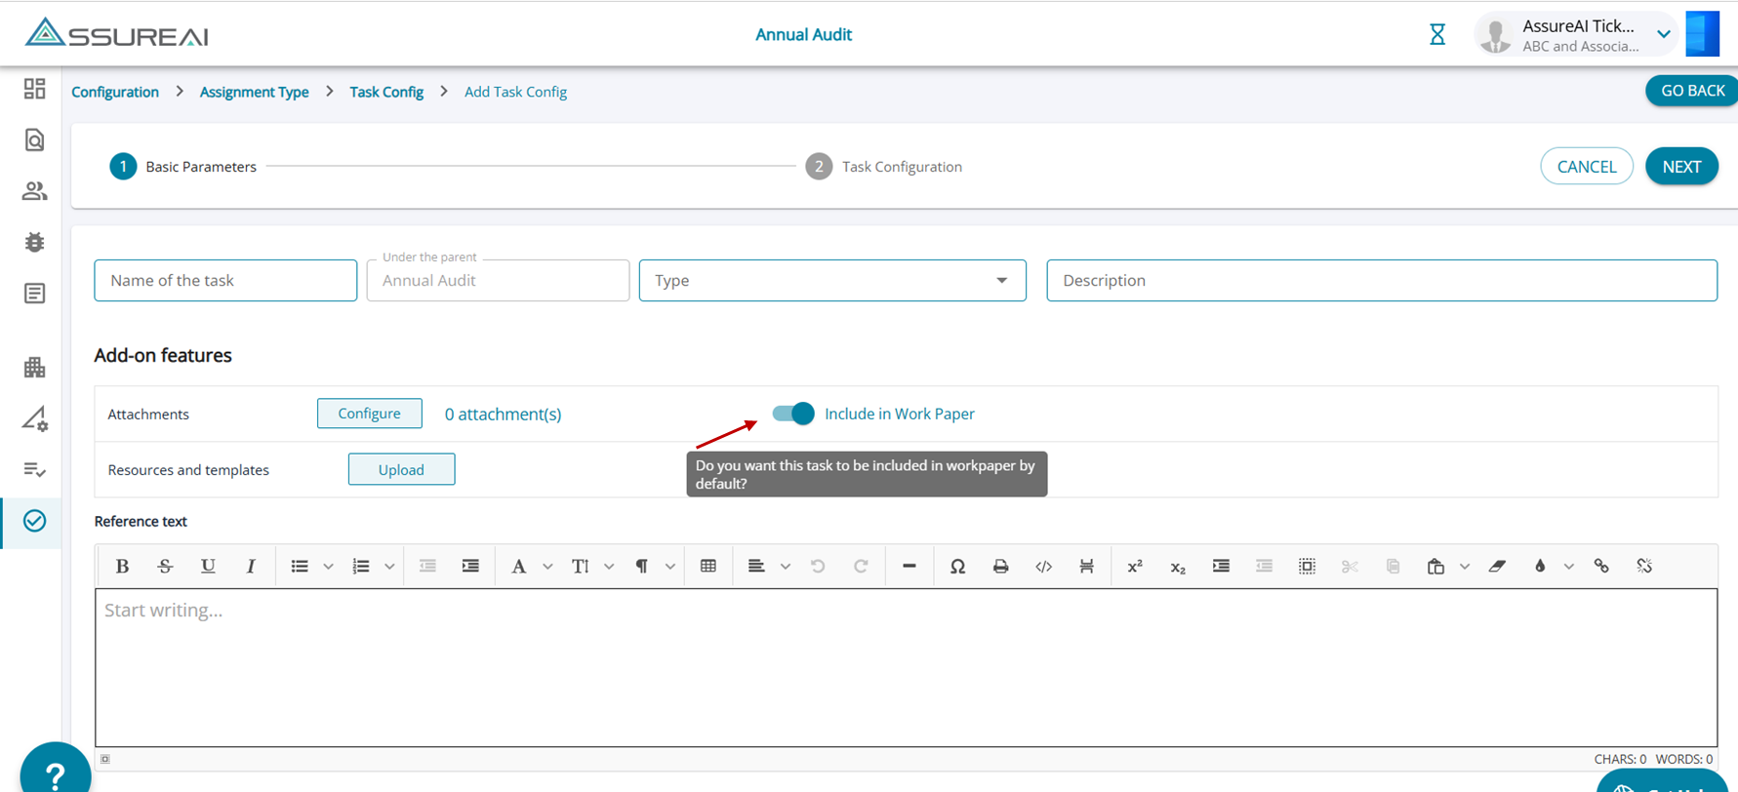Click the eraser clear formatting icon

[x=1497, y=567]
